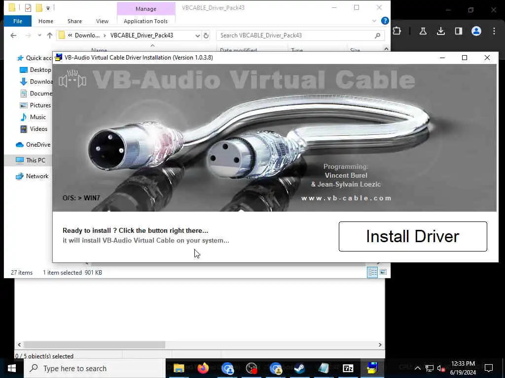Viewport: 505px width, 378px height.
Task: Click the Properties quick access icon
Action: click(x=28, y=8)
